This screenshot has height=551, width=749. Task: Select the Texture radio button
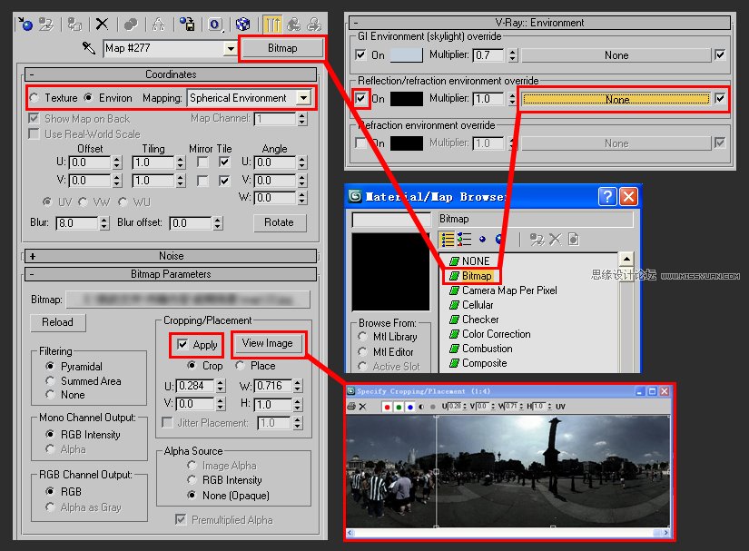coord(34,98)
